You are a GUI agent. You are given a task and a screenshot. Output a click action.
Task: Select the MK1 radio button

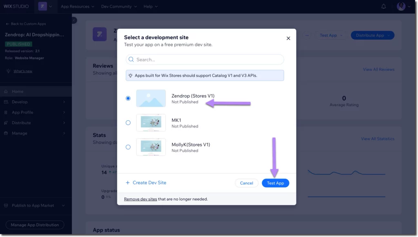pos(128,123)
